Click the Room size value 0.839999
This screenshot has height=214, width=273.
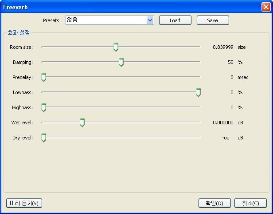223,47
